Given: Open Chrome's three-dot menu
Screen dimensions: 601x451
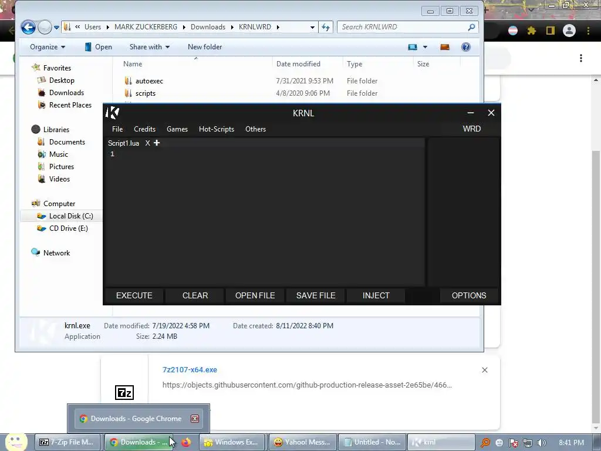Looking at the screenshot, I should point(588,31).
